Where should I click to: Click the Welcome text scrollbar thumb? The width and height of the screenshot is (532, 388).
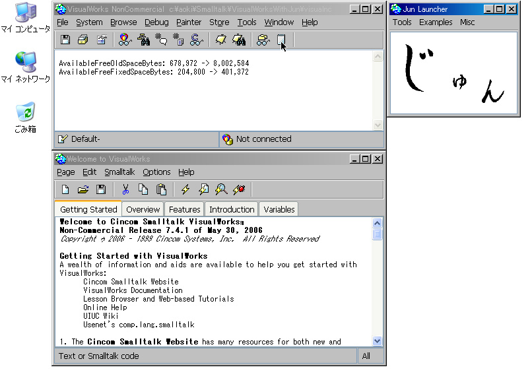pyautogui.click(x=377, y=234)
